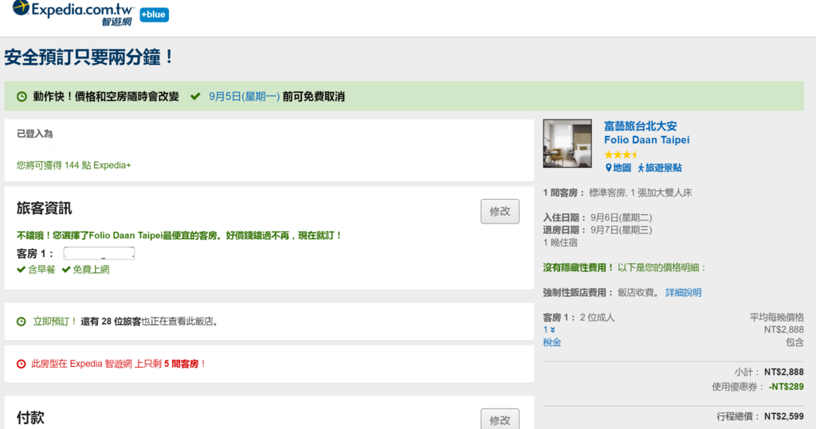Screen dimensions: 816x429
Task: Click 修改 button in 旅客資訊 section
Action: pyautogui.click(x=500, y=211)
